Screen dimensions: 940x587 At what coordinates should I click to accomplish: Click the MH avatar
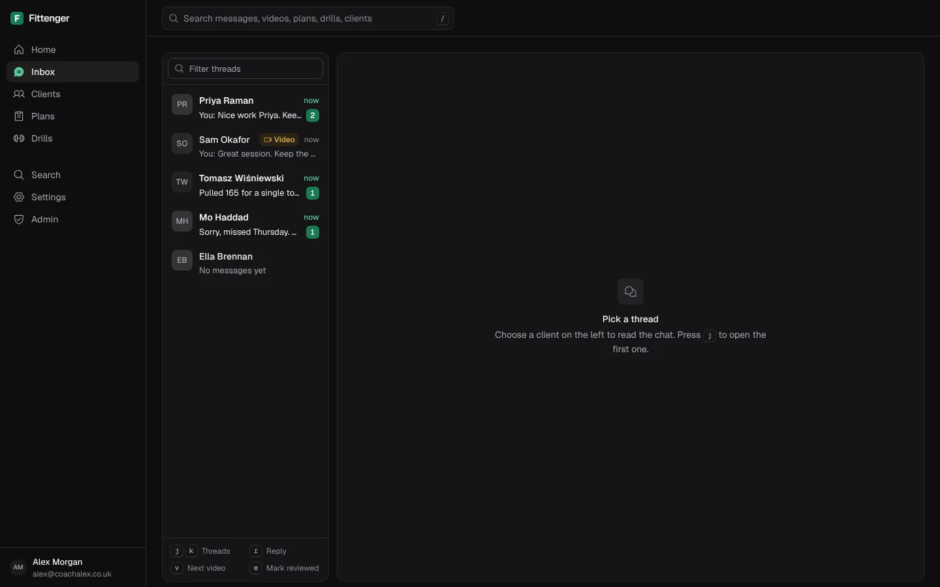tap(182, 221)
